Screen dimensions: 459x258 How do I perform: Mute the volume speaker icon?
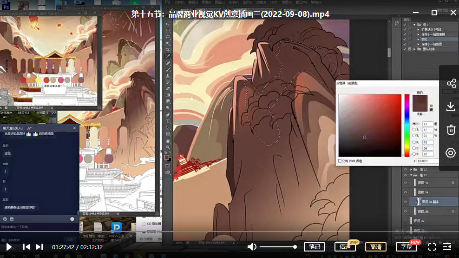pyautogui.click(x=252, y=247)
